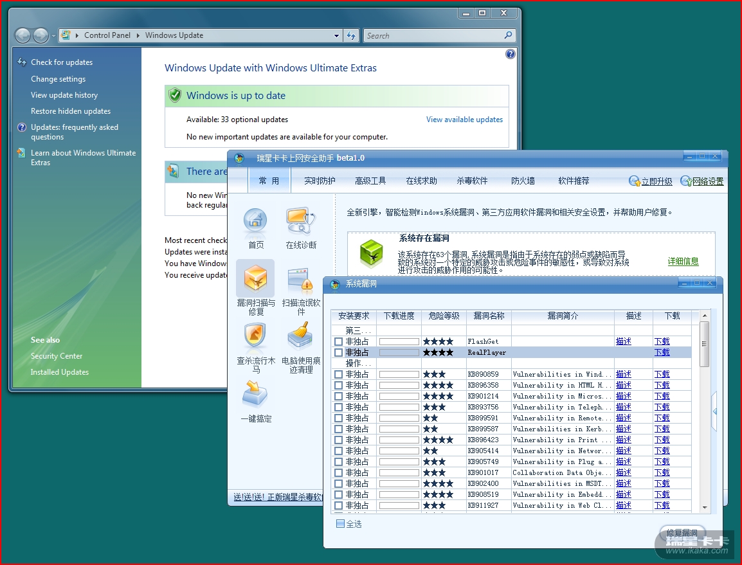Screen dimensions: 742x565
Task: Click the green shield up-to-date icon
Action: (175, 95)
